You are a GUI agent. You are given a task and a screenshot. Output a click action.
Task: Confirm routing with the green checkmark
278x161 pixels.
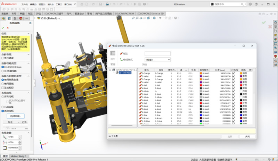click(x=3, y=28)
